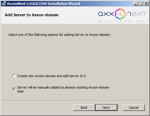
Task: Click the AxxonNext v.4.0.0.3344 title bar text
Action: tap(43, 4)
